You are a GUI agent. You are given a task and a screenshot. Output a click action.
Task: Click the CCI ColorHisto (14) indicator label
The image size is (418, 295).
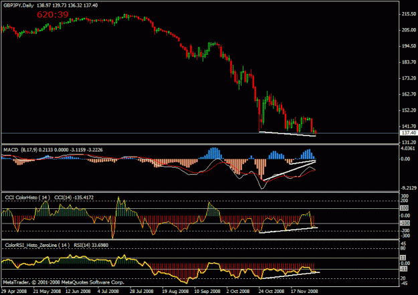(x=27, y=198)
